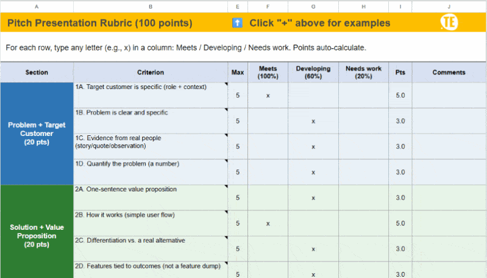Click the note triangle on 1D Quantify the problem
Image resolution: width=487 pixels, height=278 pixels.
click(x=226, y=162)
